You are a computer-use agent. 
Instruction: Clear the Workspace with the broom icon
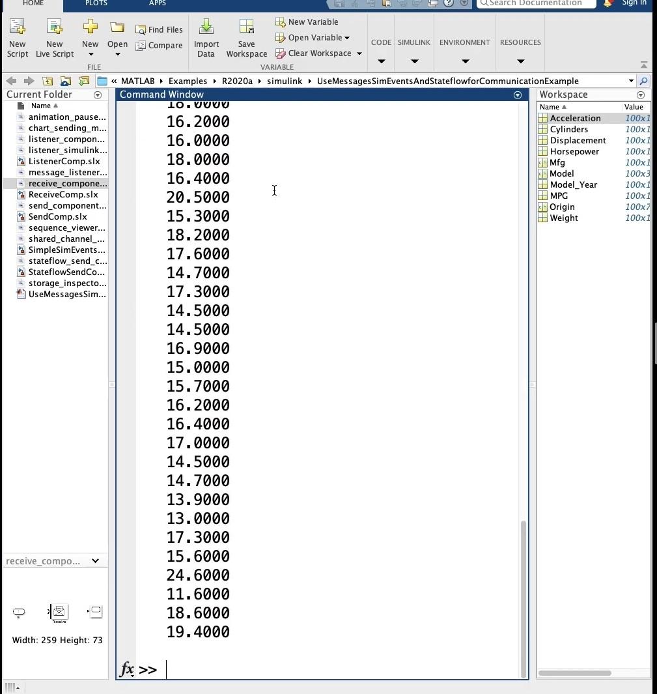pyautogui.click(x=279, y=53)
